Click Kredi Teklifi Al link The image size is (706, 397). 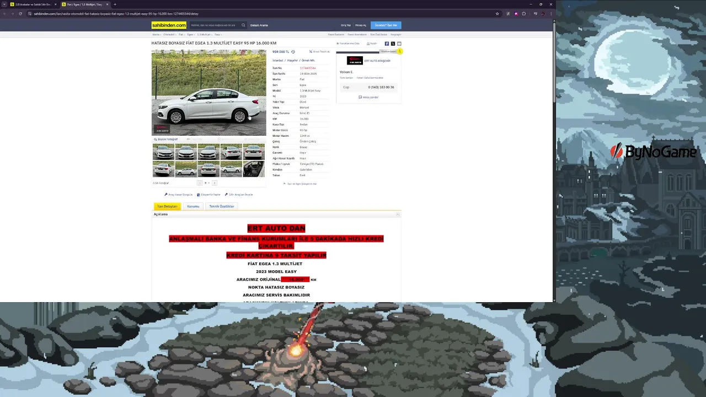point(319,52)
